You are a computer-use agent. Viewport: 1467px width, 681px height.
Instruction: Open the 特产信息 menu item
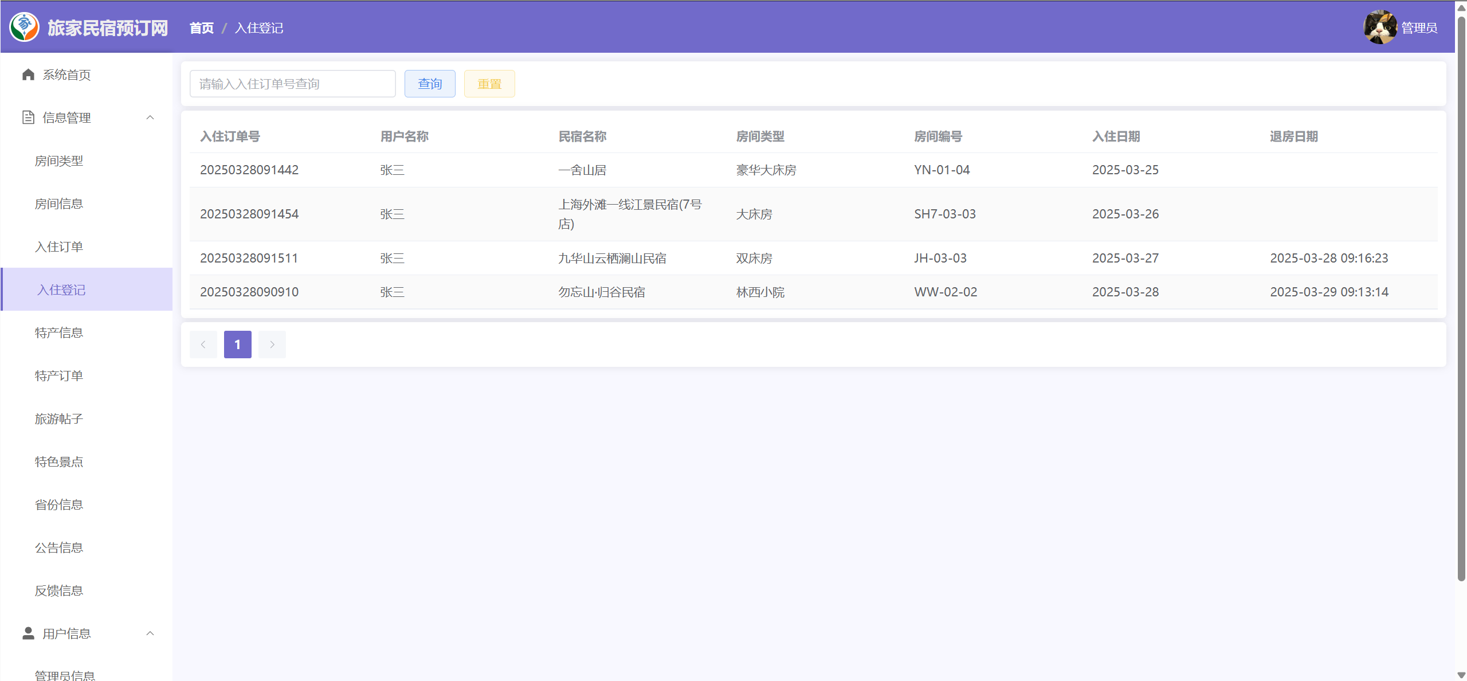pos(59,332)
